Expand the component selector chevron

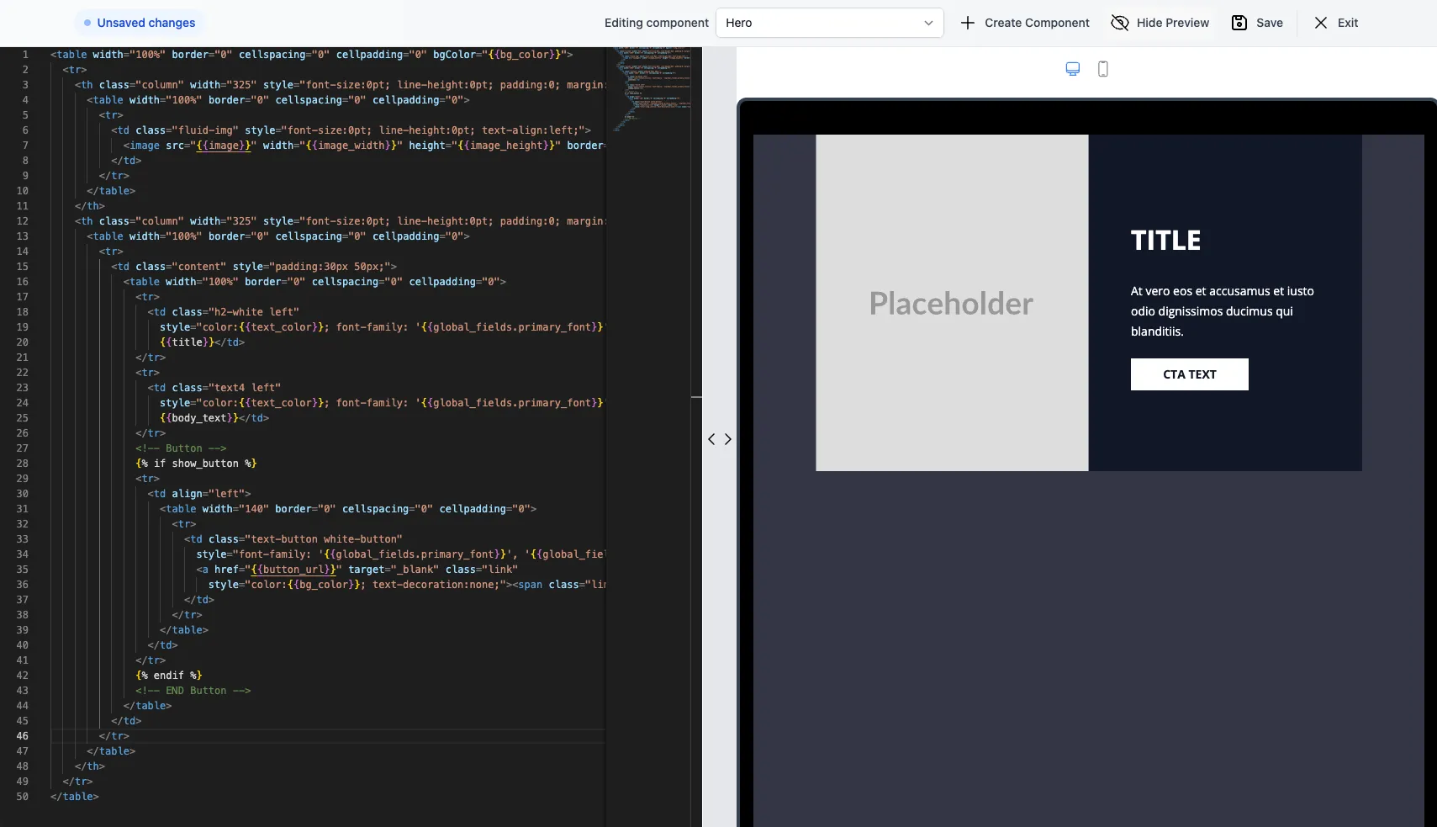tap(927, 23)
